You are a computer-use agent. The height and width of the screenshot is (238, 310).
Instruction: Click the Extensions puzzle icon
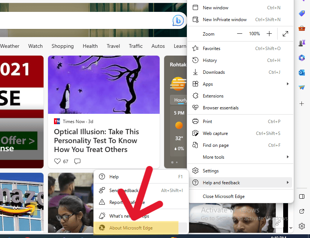pos(195,96)
